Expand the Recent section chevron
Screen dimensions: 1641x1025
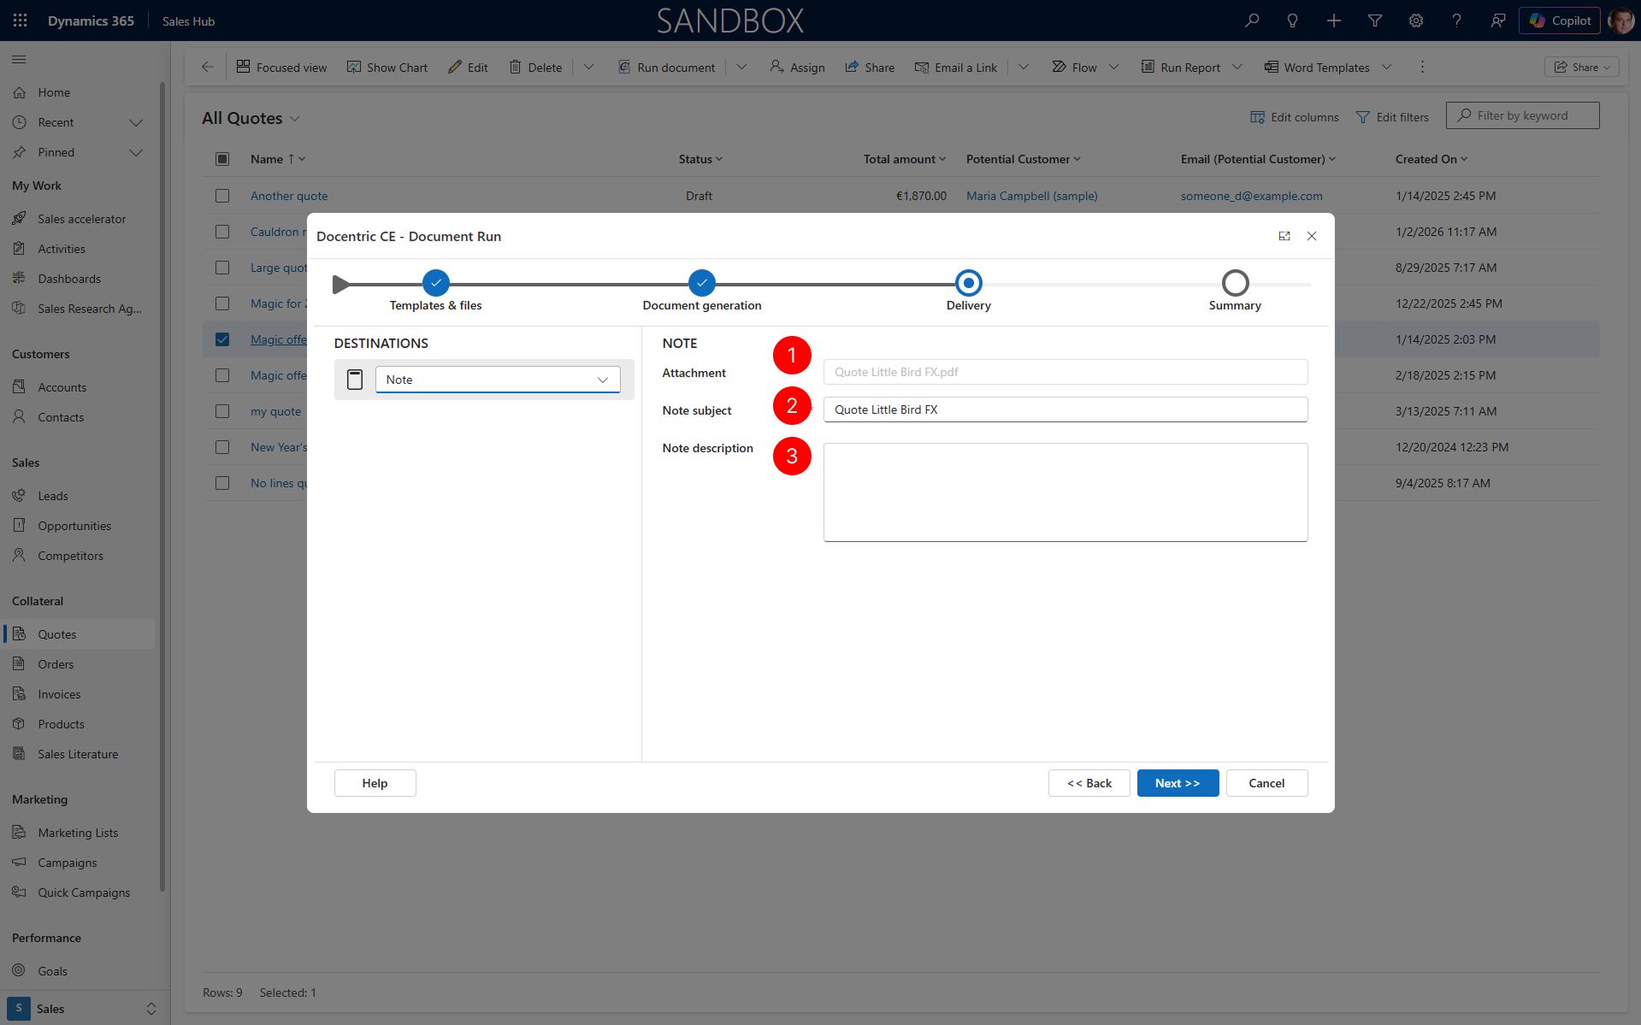(135, 122)
